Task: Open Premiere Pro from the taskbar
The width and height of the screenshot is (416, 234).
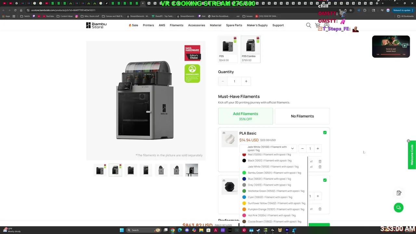Action: 287,230
